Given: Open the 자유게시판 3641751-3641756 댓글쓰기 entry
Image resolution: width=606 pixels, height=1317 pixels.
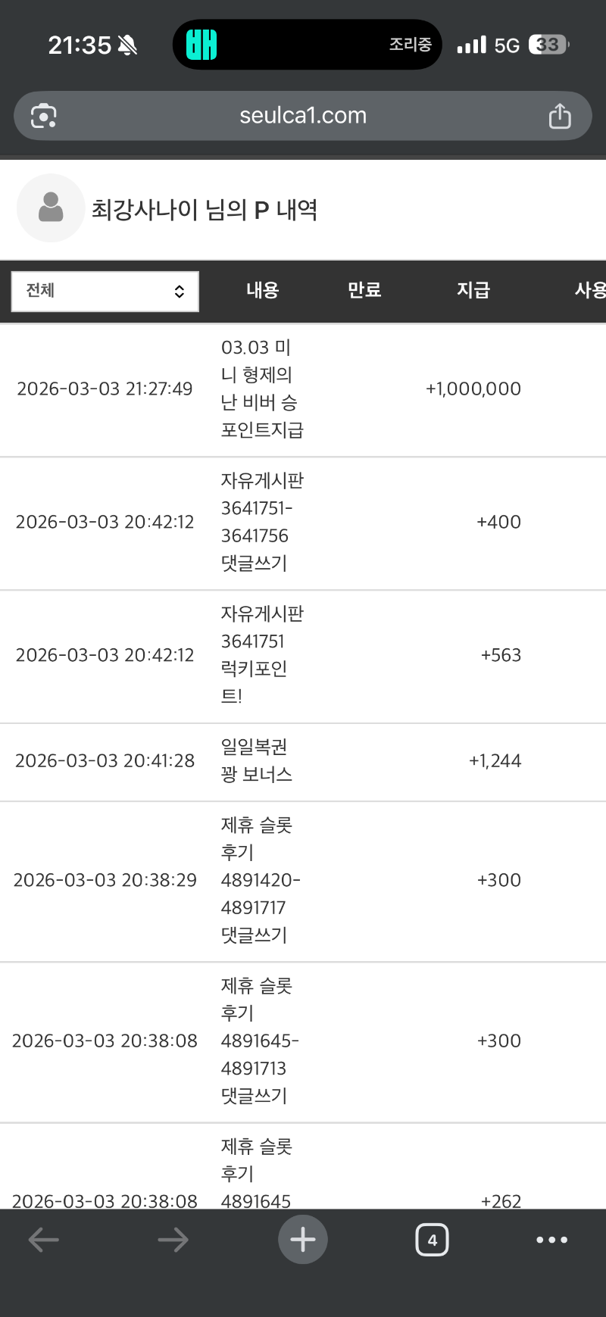Looking at the screenshot, I should tap(262, 522).
